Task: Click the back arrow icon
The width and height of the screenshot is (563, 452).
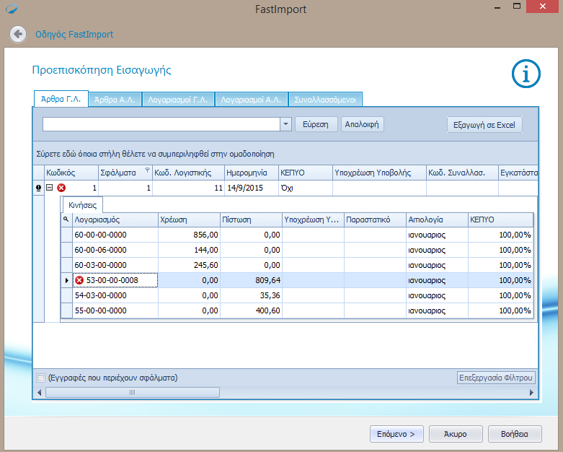Action: coord(17,34)
